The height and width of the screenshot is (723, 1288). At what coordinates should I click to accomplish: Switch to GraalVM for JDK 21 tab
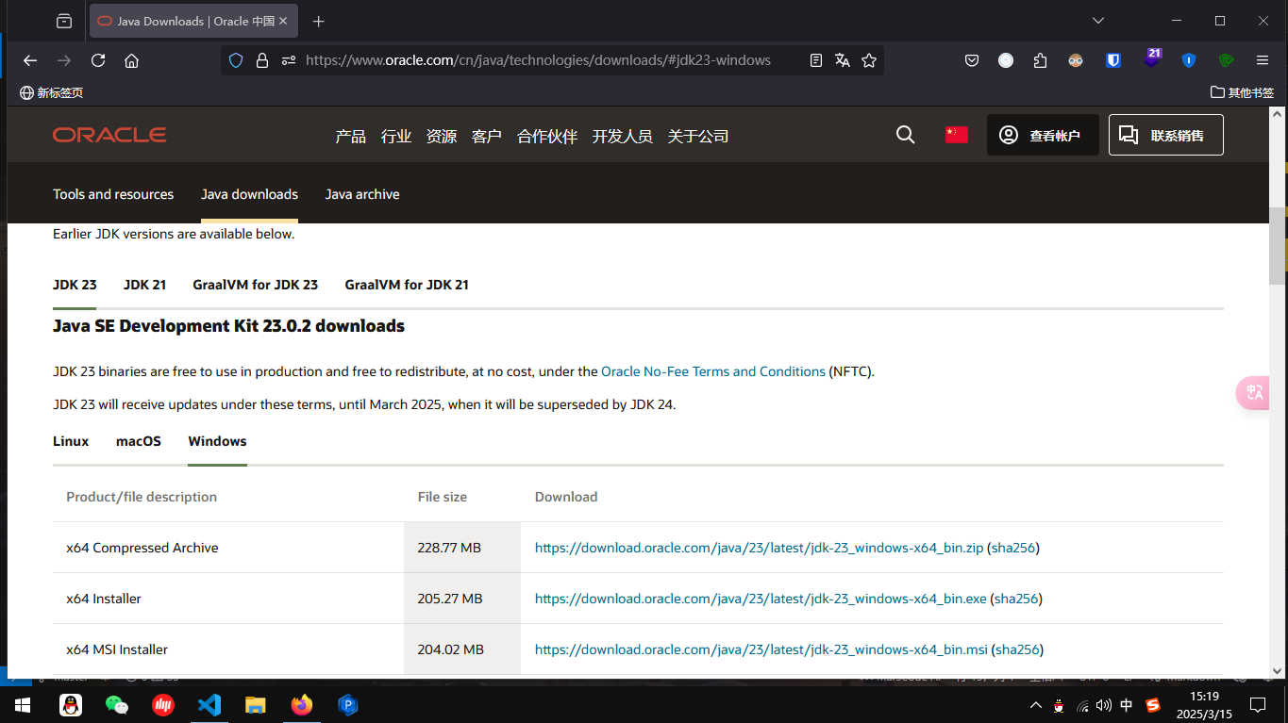(407, 285)
